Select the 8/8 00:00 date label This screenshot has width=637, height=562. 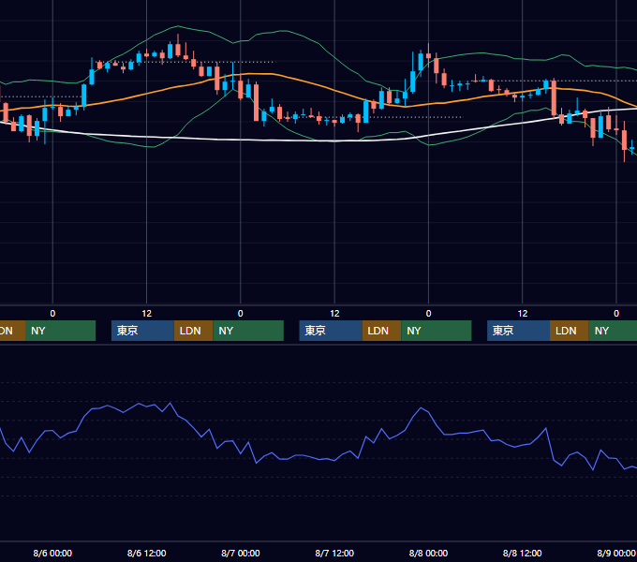[428, 553]
